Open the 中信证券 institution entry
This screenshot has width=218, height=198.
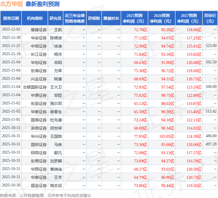point(39,46)
